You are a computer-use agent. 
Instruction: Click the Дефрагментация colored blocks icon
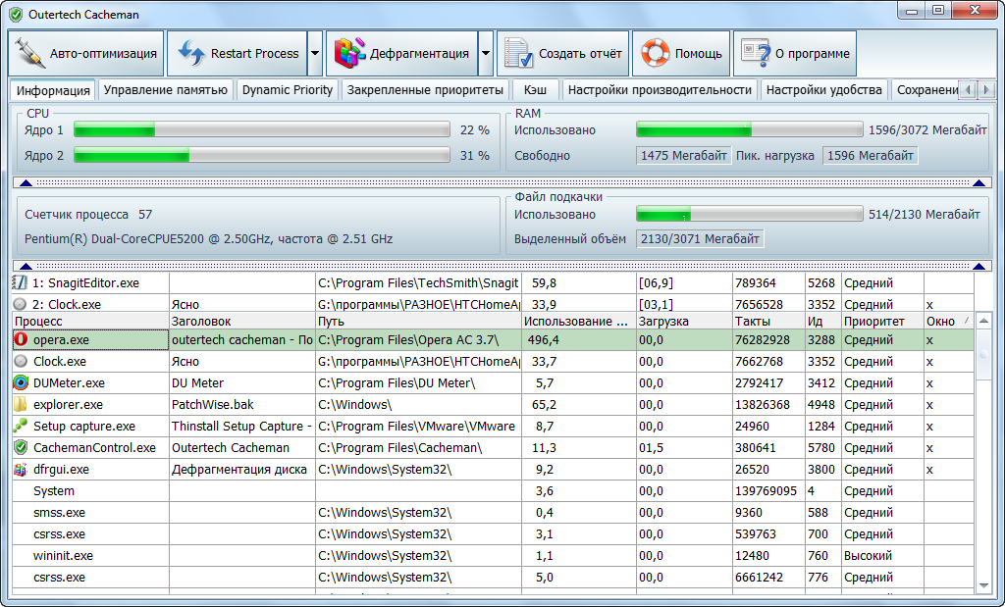click(x=348, y=53)
